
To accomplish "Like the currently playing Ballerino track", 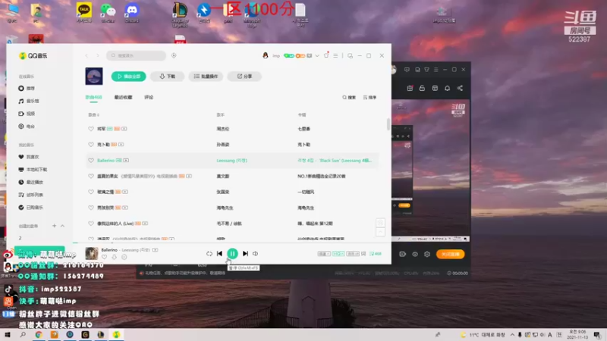I will click(x=104, y=257).
